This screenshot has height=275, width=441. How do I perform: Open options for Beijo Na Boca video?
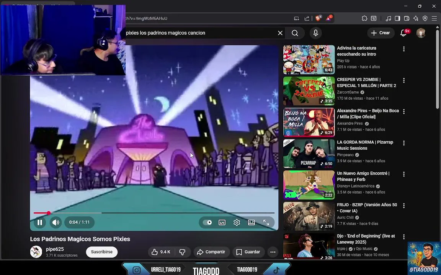point(404,112)
